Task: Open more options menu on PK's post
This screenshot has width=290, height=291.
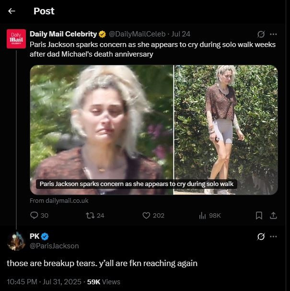Action: [x=274, y=236]
